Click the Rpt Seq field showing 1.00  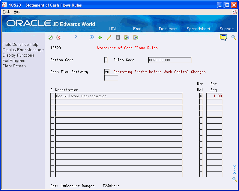(x=214, y=96)
